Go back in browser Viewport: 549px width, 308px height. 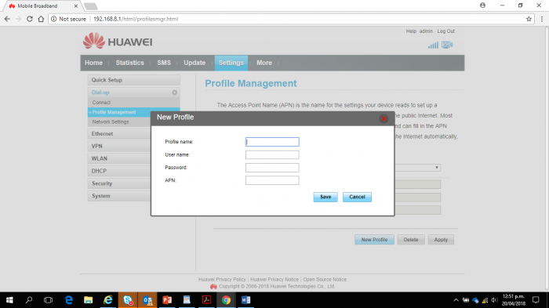click(7, 19)
